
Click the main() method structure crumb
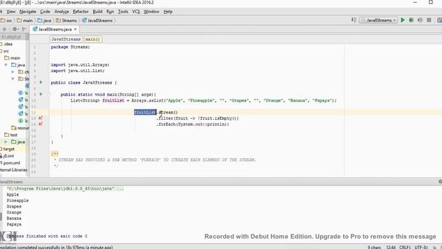point(93,39)
